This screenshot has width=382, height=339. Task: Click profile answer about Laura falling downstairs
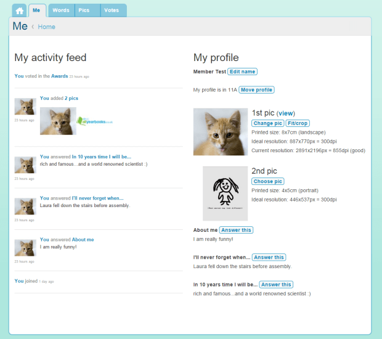(243, 266)
